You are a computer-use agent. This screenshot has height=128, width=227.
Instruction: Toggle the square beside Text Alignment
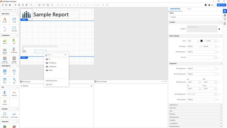click(219, 69)
